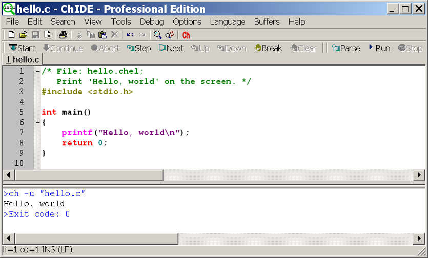The image size is (428, 258).
Task: Open the Language menu
Action: click(228, 21)
